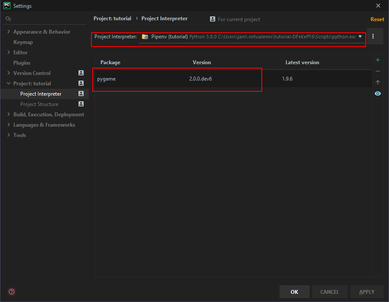Click the Apply button
389x302 pixels.
(x=367, y=292)
